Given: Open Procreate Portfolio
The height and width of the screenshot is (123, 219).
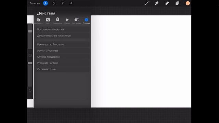Looking at the screenshot, I should tap(62, 63).
